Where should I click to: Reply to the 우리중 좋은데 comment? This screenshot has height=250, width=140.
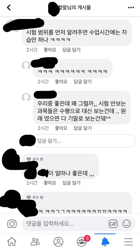[x=83, y=128]
